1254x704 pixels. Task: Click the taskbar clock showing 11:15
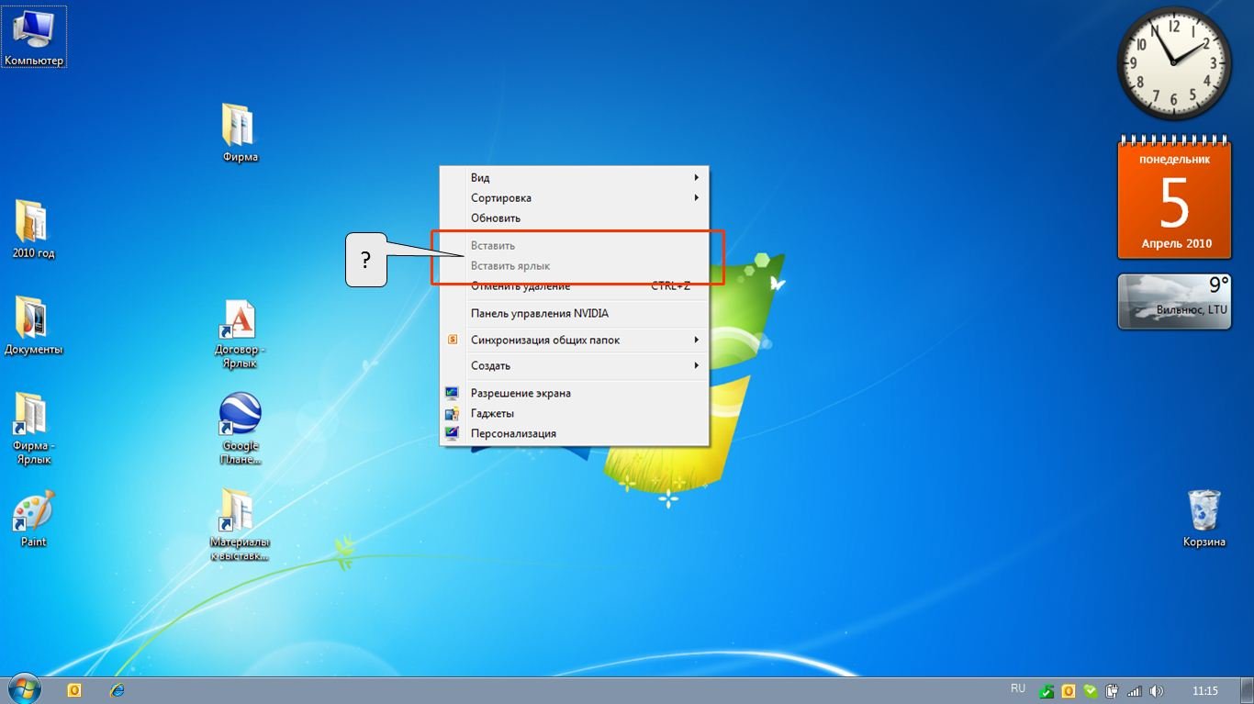tap(1204, 691)
